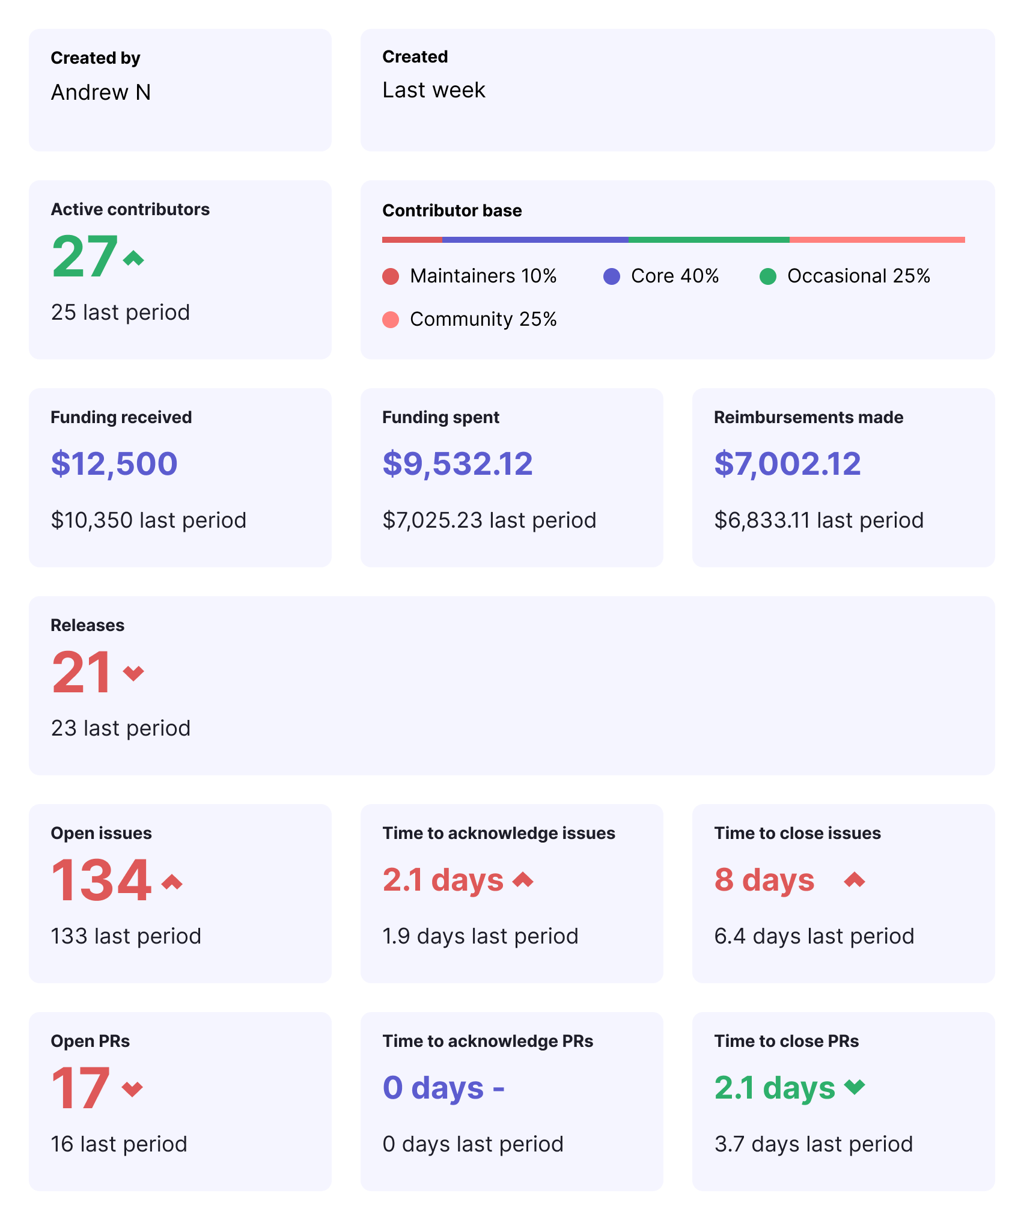Click the Reimbursements made $7,002.12 amount

[787, 464]
